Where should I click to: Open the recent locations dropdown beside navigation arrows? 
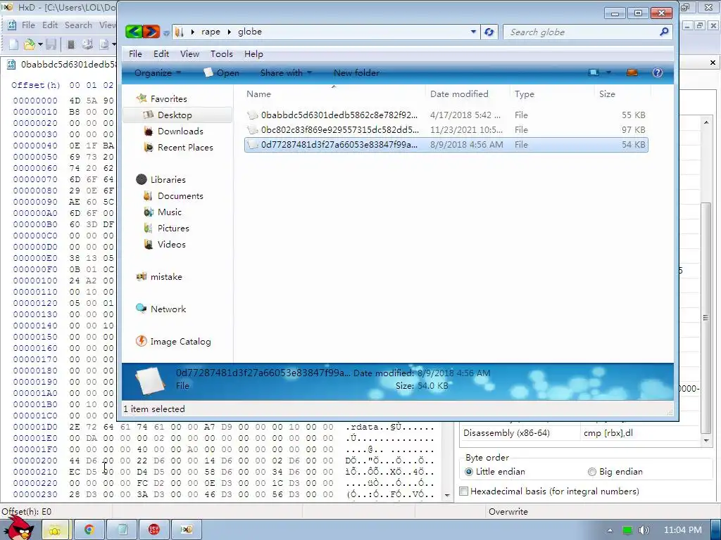pos(166,32)
